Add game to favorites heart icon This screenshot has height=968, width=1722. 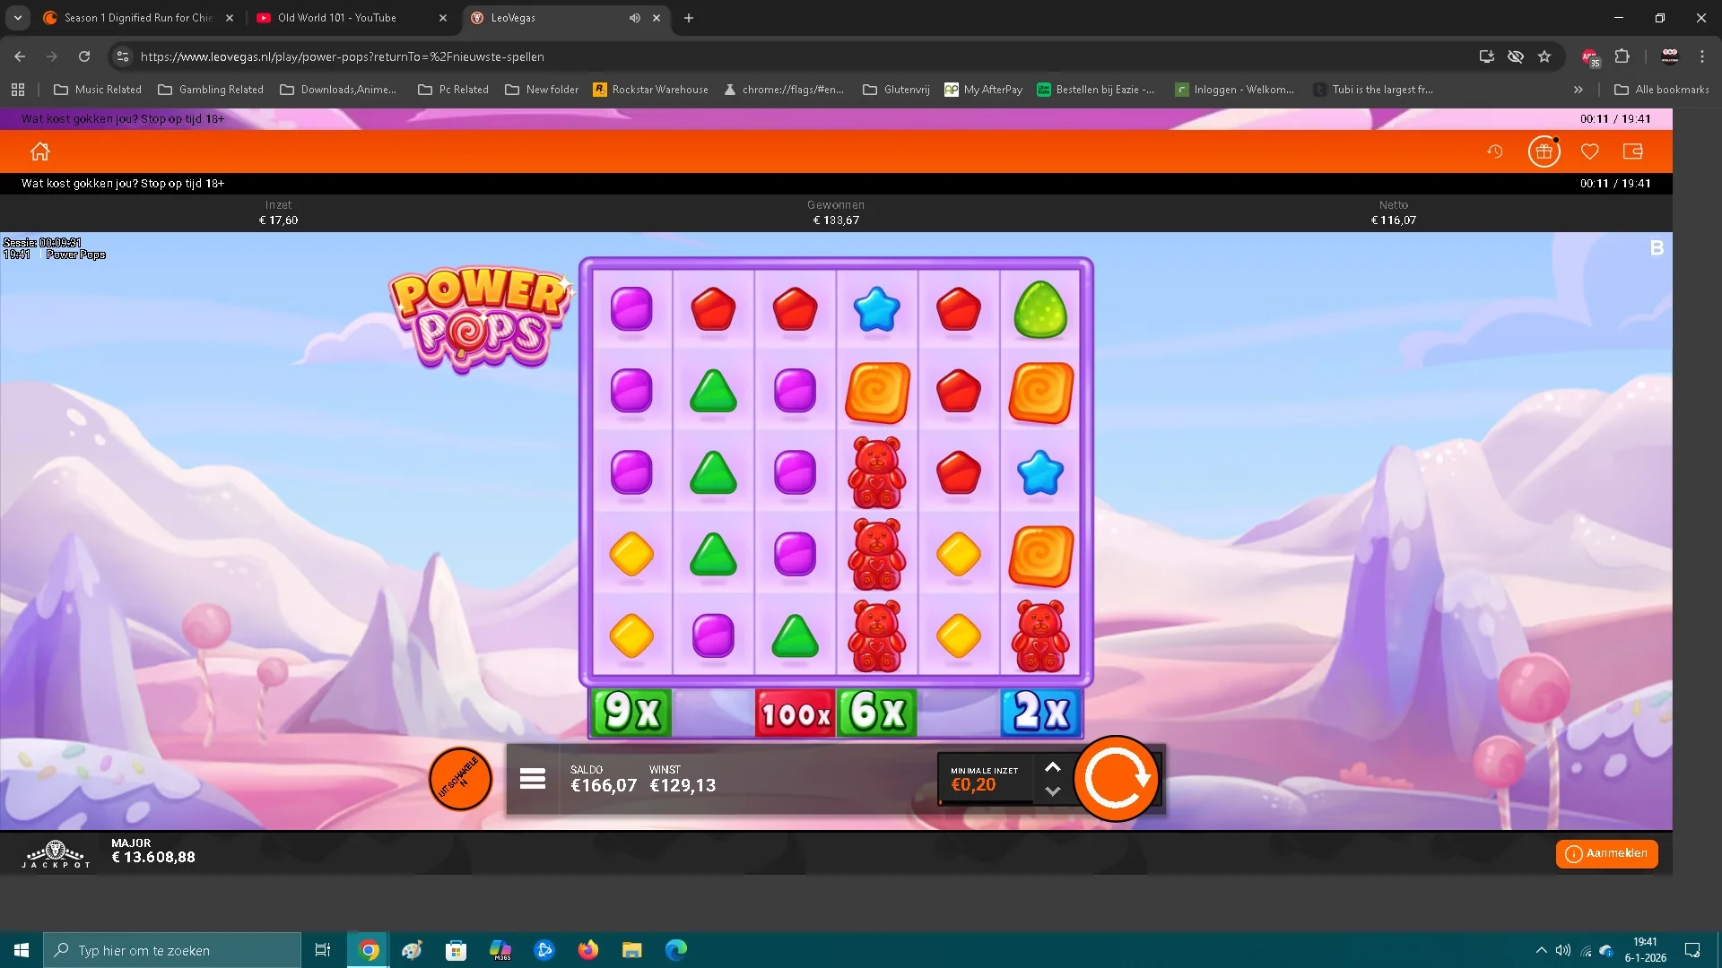[1589, 151]
